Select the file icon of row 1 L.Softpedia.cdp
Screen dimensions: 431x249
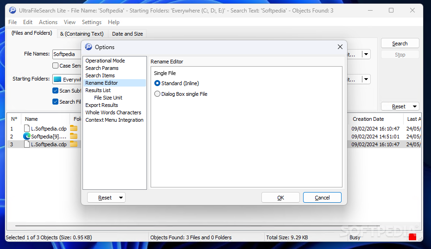pyautogui.click(x=27, y=128)
